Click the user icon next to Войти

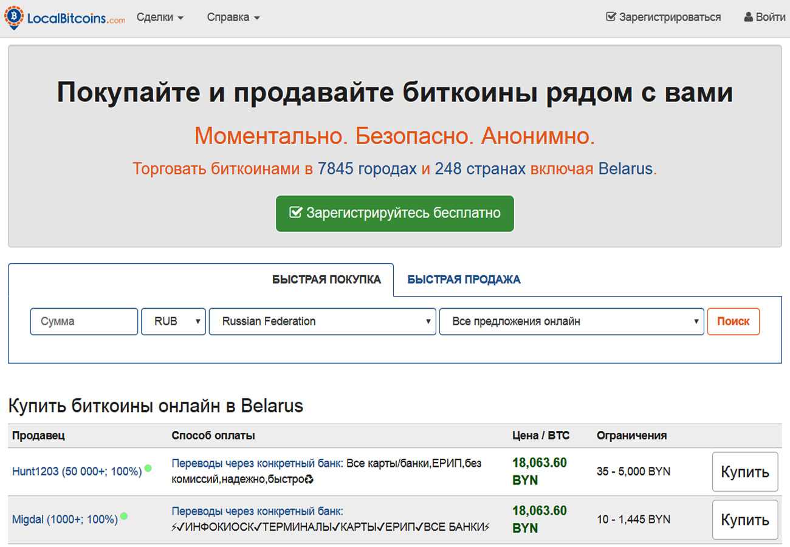tap(748, 18)
